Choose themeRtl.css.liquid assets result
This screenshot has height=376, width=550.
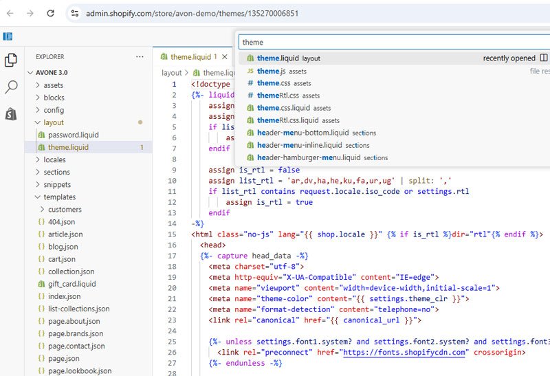point(393,120)
